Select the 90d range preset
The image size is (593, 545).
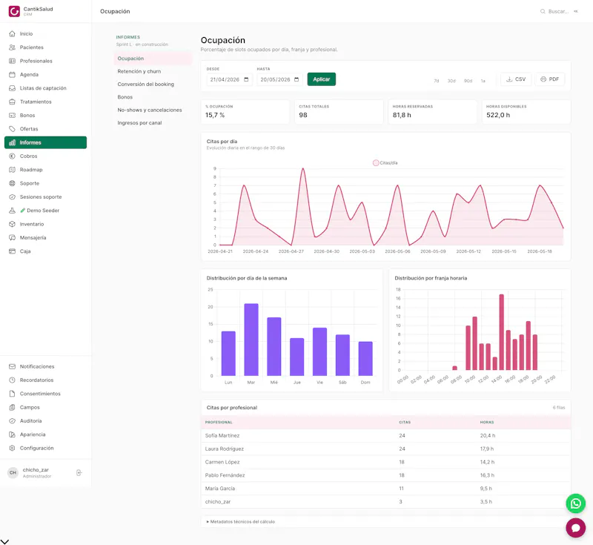pos(468,81)
